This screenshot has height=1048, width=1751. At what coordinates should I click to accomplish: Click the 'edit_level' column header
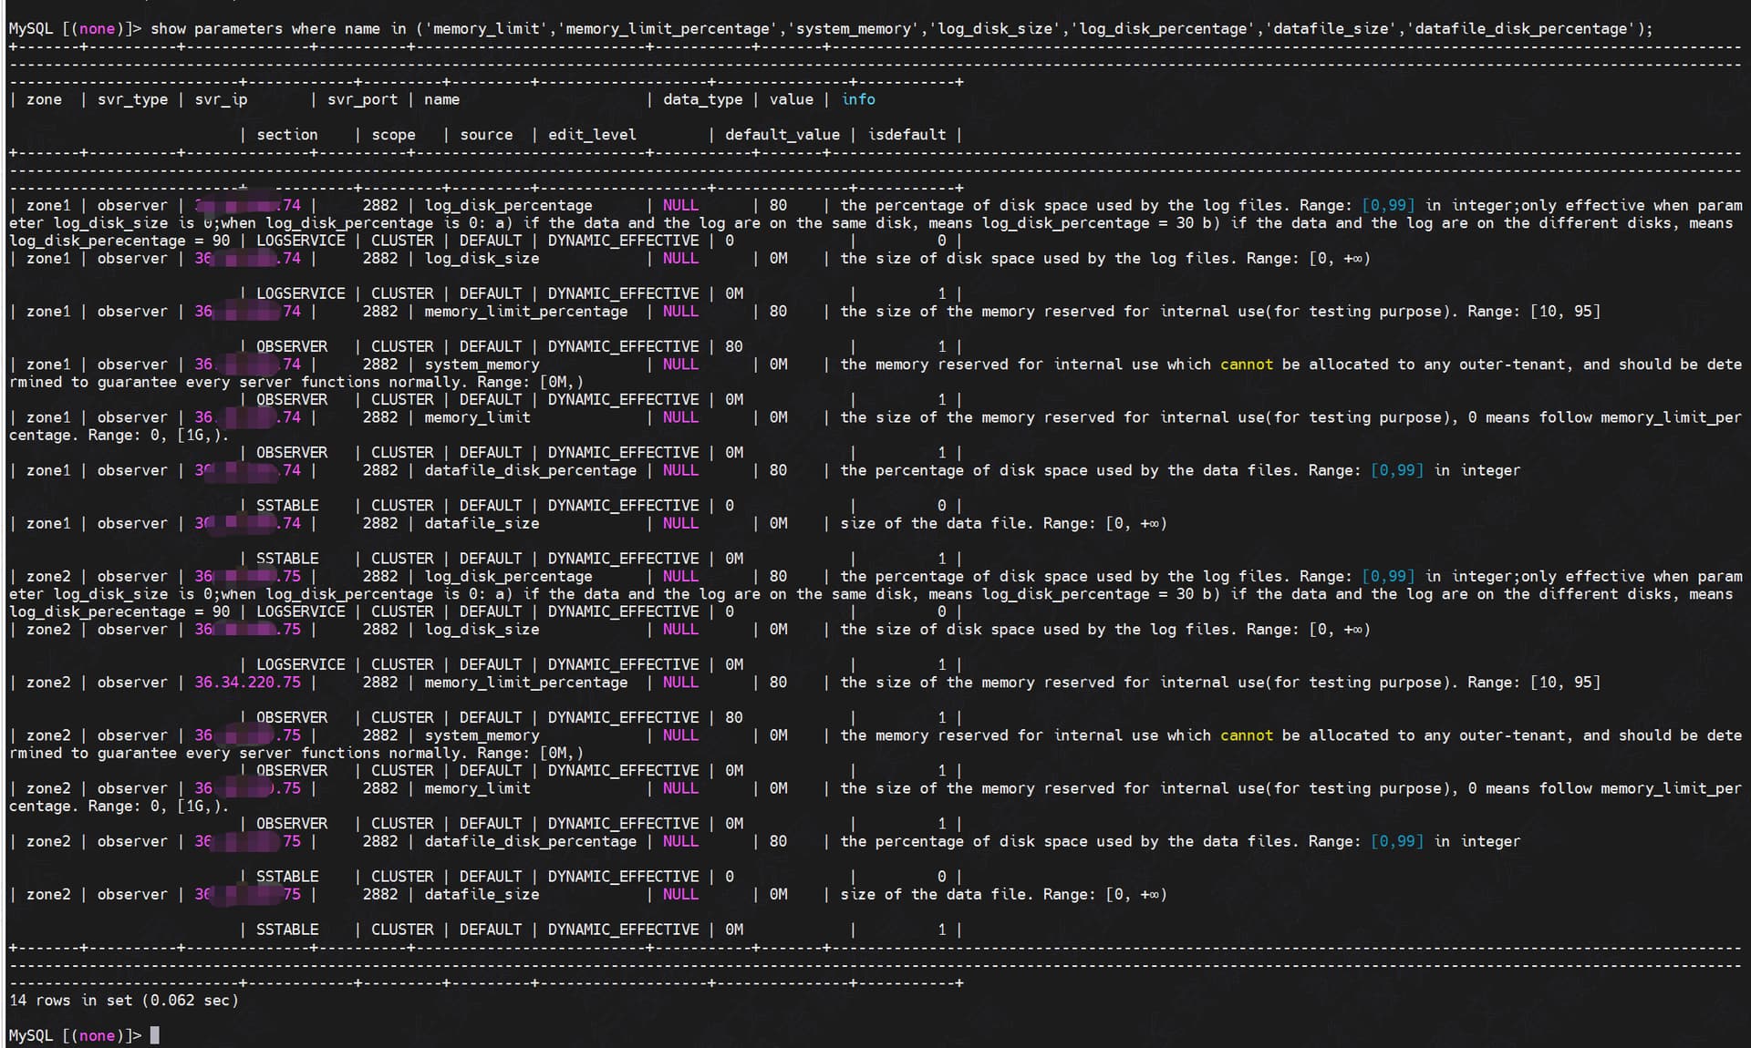tap(592, 135)
